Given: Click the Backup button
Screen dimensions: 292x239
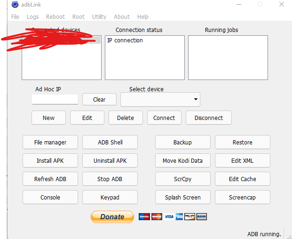Looking at the screenshot, I should [183, 142].
